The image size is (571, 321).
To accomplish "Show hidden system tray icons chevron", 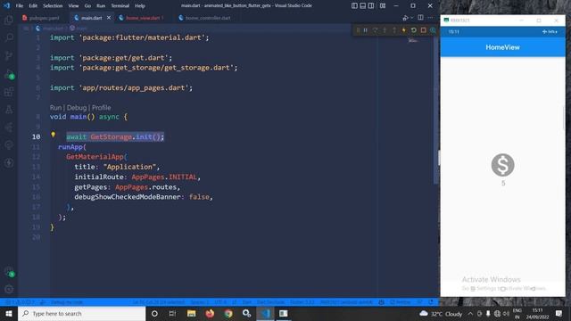I will click(x=470, y=314).
